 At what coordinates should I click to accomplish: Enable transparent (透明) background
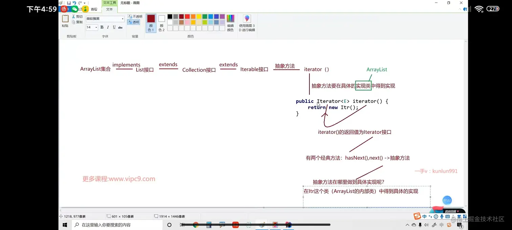point(134,22)
